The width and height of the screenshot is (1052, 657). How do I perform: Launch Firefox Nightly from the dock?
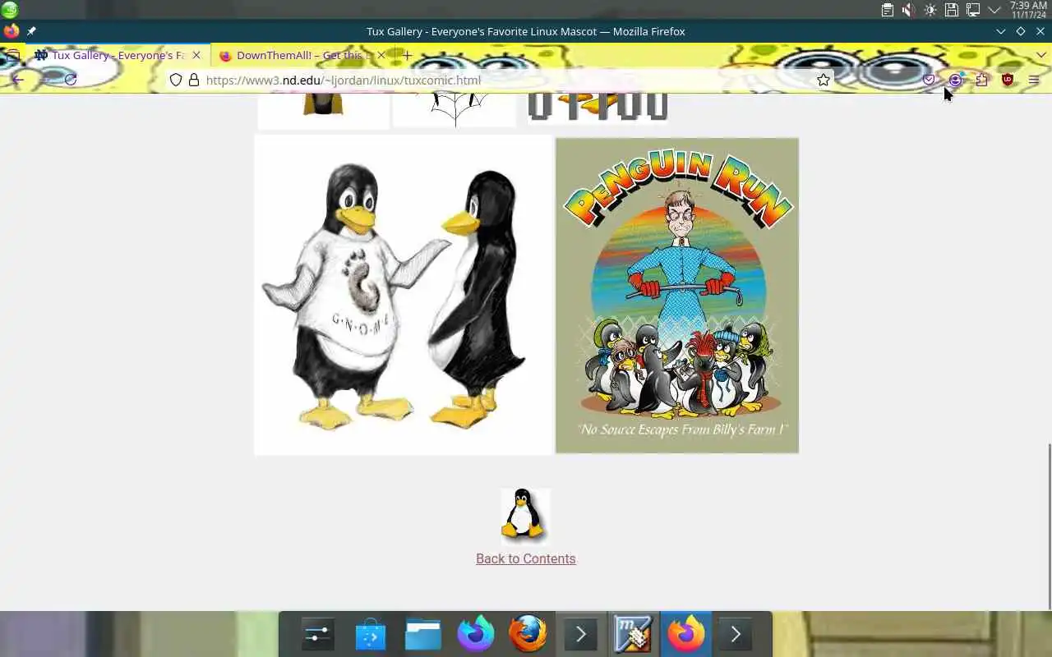(x=476, y=634)
